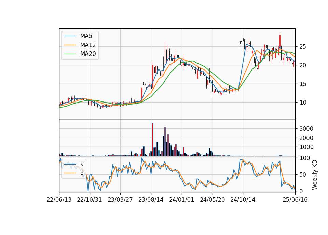
Task: Click the green MA20 legend line sample
Action: tap(70, 54)
